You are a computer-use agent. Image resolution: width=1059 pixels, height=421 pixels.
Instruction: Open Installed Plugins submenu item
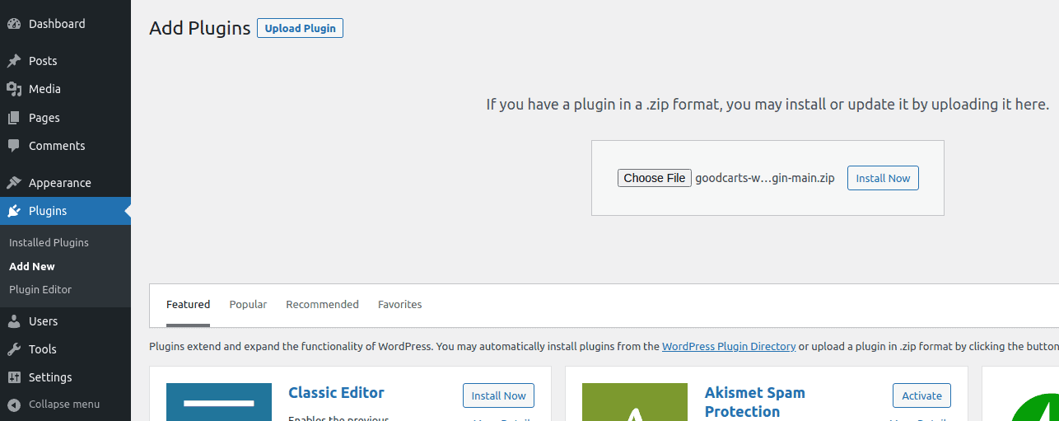(49, 243)
